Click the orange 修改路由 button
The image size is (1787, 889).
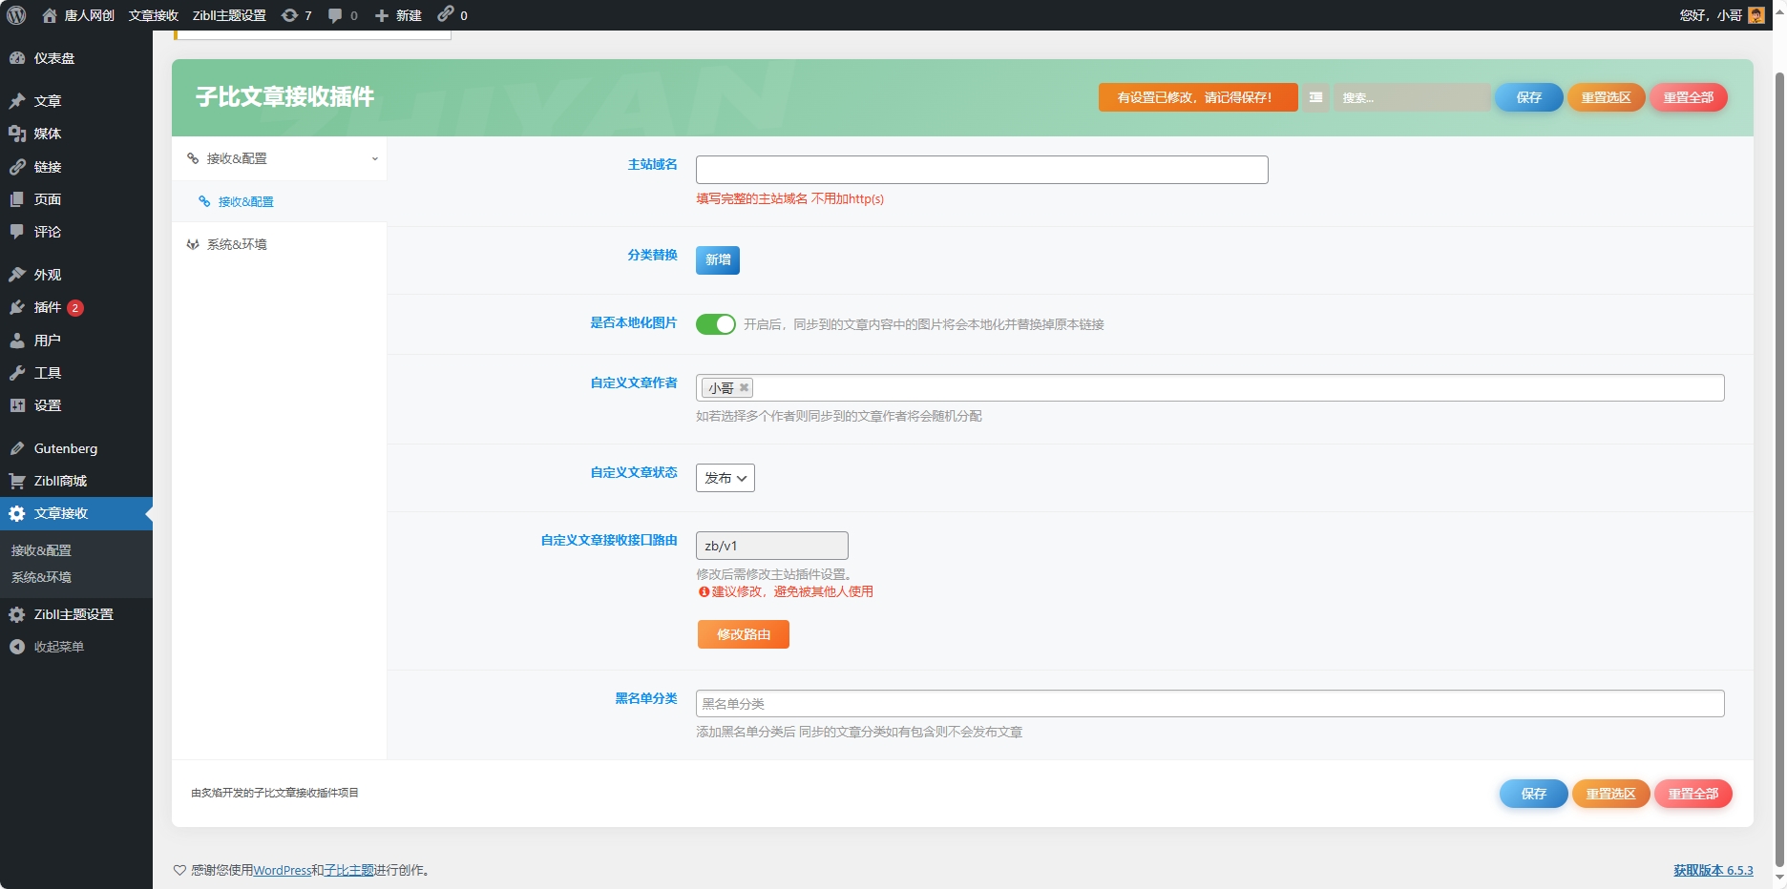743,634
